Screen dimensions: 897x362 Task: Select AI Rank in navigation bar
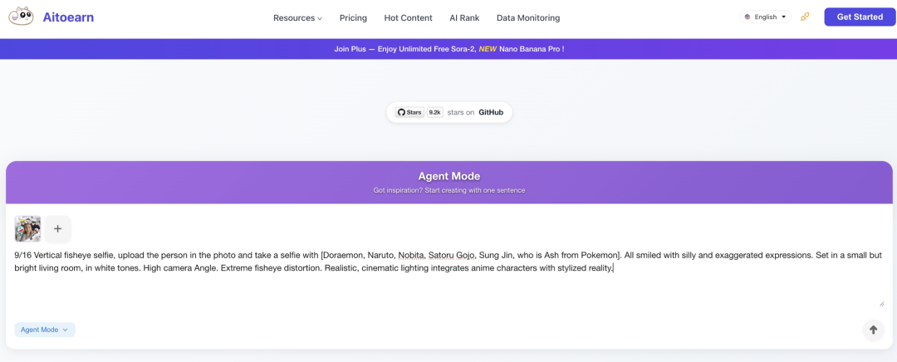click(464, 17)
